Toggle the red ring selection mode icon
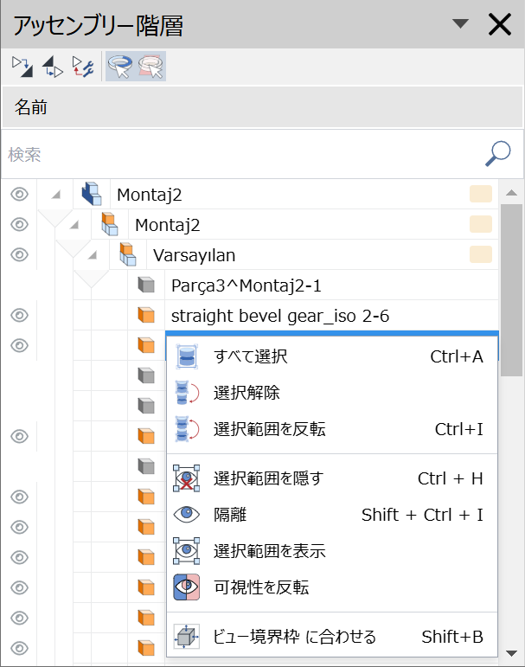The height and width of the screenshot is (667, 525). point(150,66)
